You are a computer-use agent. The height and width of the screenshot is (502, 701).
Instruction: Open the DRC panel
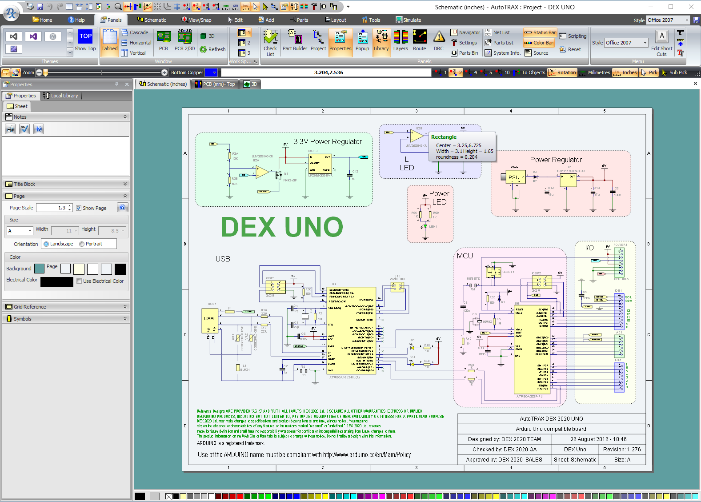tap(439, 43)
